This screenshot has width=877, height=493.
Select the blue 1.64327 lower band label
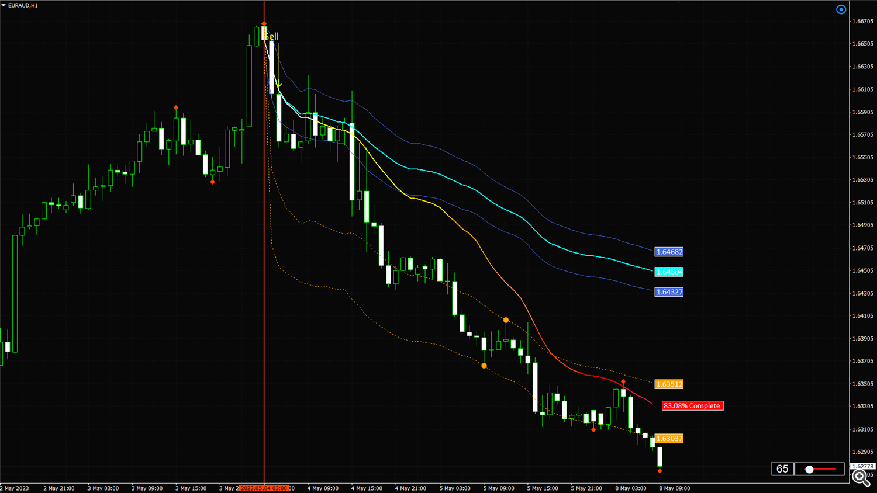point(669,292)
